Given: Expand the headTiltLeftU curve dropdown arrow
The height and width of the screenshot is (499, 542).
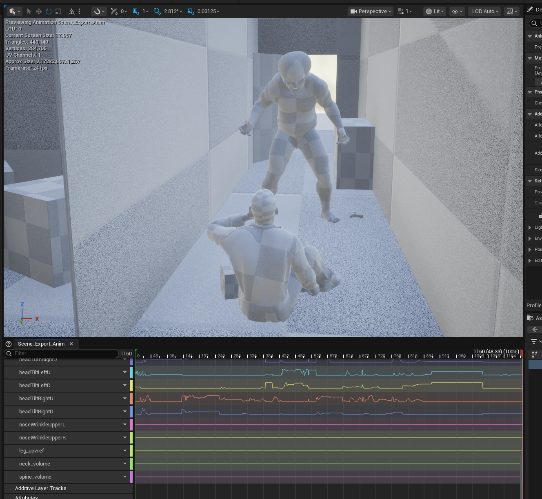Looking at the screenshot, I should tap(125, 372).
